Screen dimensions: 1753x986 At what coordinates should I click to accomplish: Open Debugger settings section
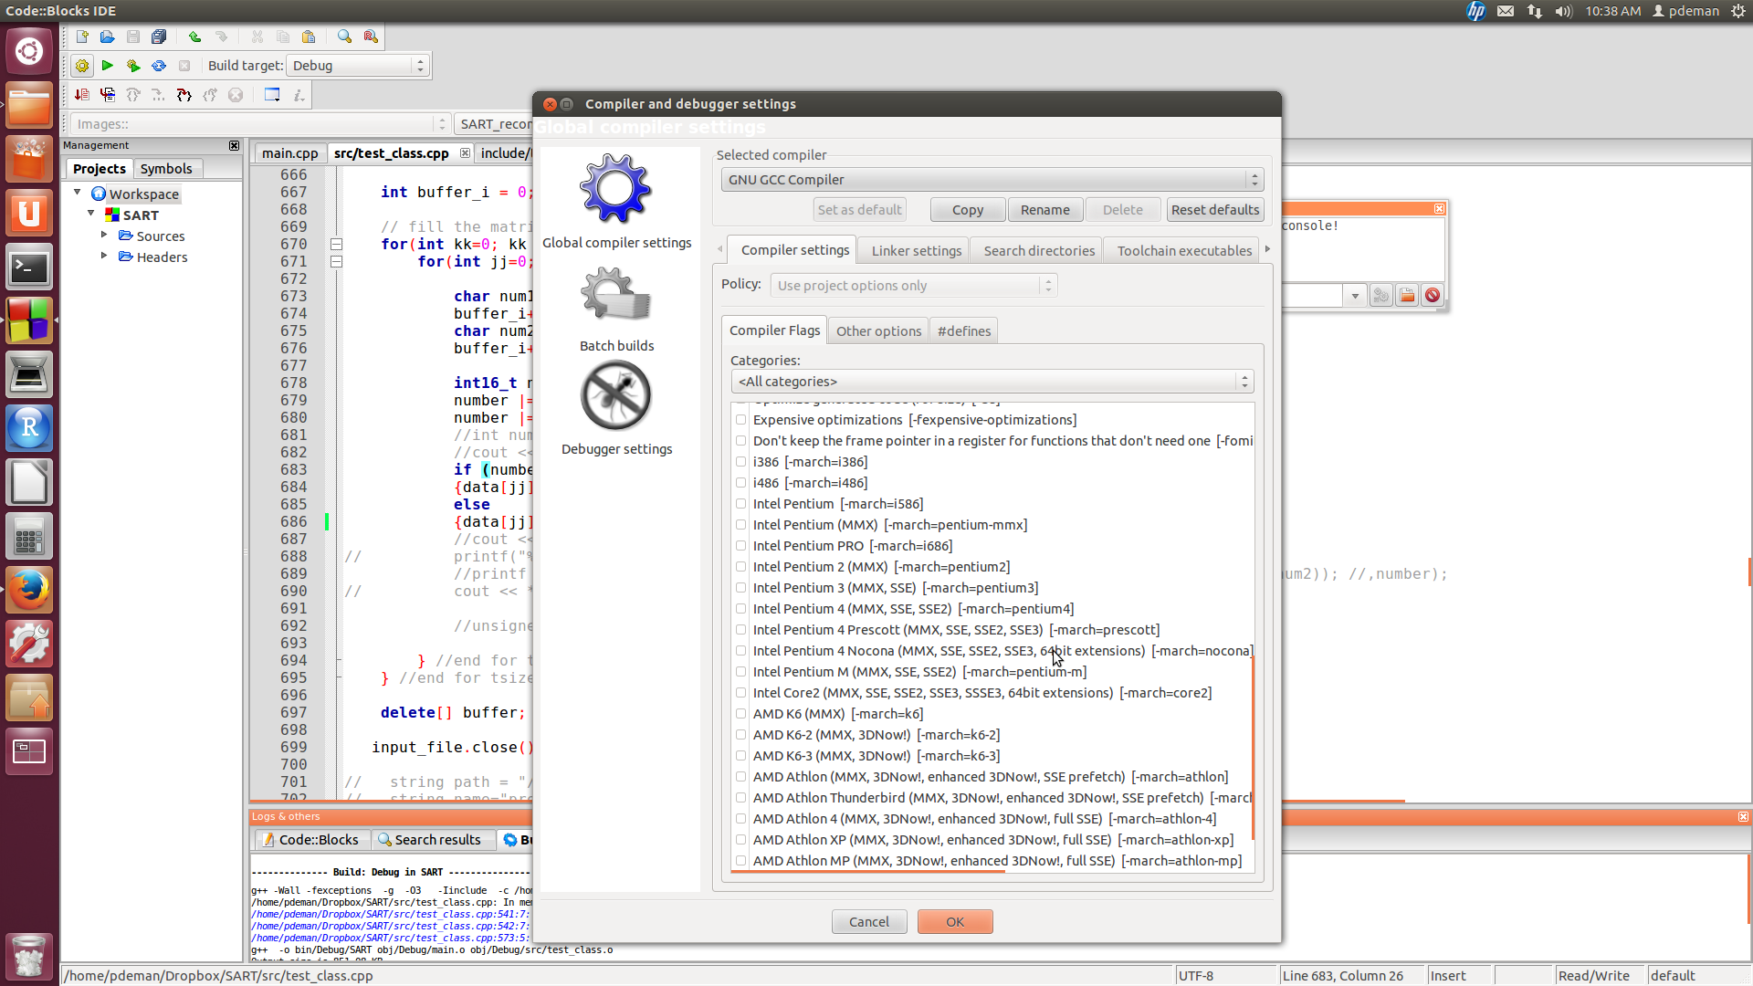click(616, 408)
